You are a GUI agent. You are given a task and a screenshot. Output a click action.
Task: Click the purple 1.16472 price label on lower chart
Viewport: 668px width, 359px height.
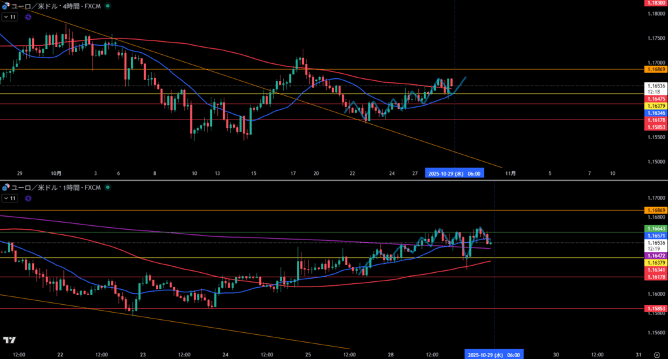pyautogui.click(x=655, y=255)
